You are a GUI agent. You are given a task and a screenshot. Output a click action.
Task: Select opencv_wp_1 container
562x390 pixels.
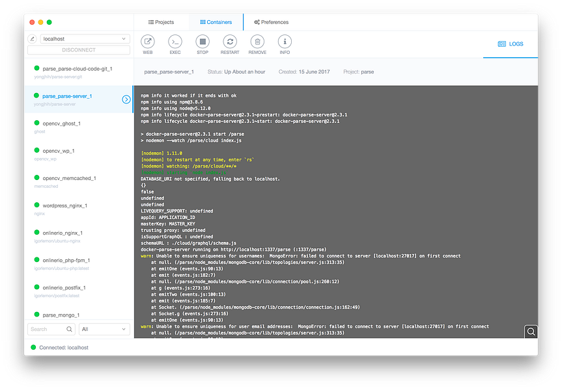tap(79, 154)
